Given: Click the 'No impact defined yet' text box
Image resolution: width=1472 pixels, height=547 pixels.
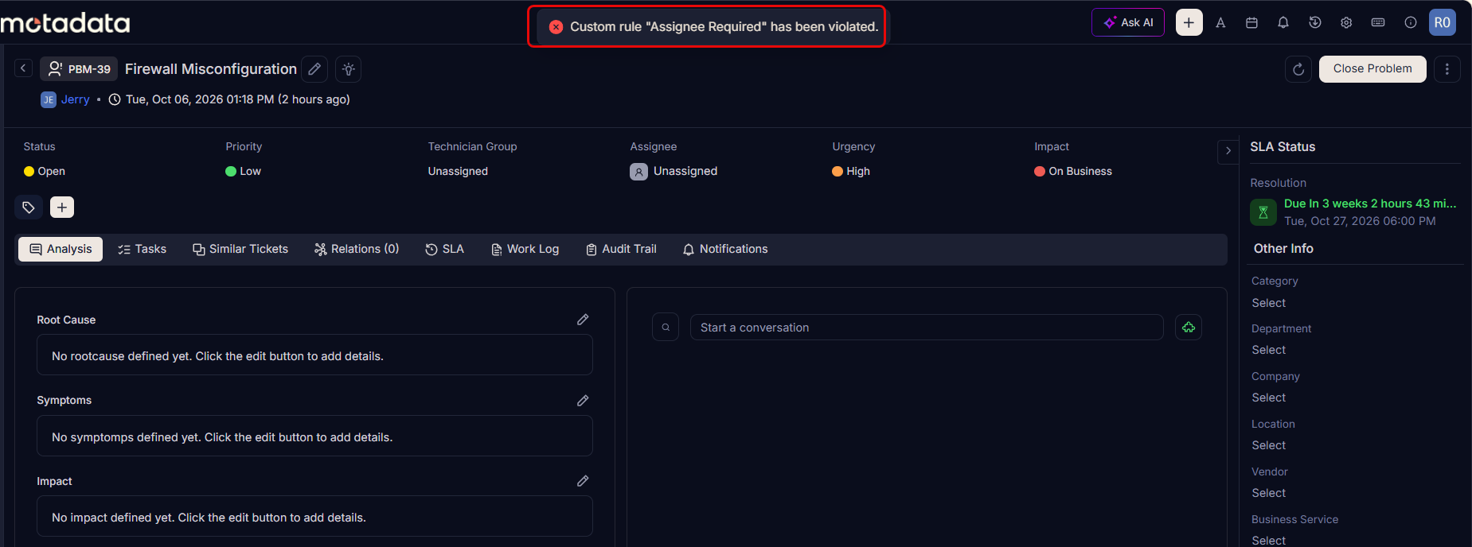Looking at the screenshot, I should tap(314, 517).
